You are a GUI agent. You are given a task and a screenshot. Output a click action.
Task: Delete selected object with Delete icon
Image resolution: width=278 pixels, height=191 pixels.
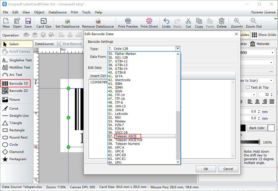[222, 23]
